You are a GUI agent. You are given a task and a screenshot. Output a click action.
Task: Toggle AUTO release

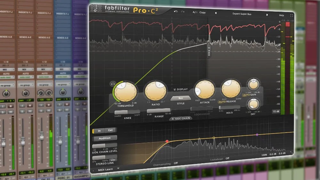pos(222,102)
